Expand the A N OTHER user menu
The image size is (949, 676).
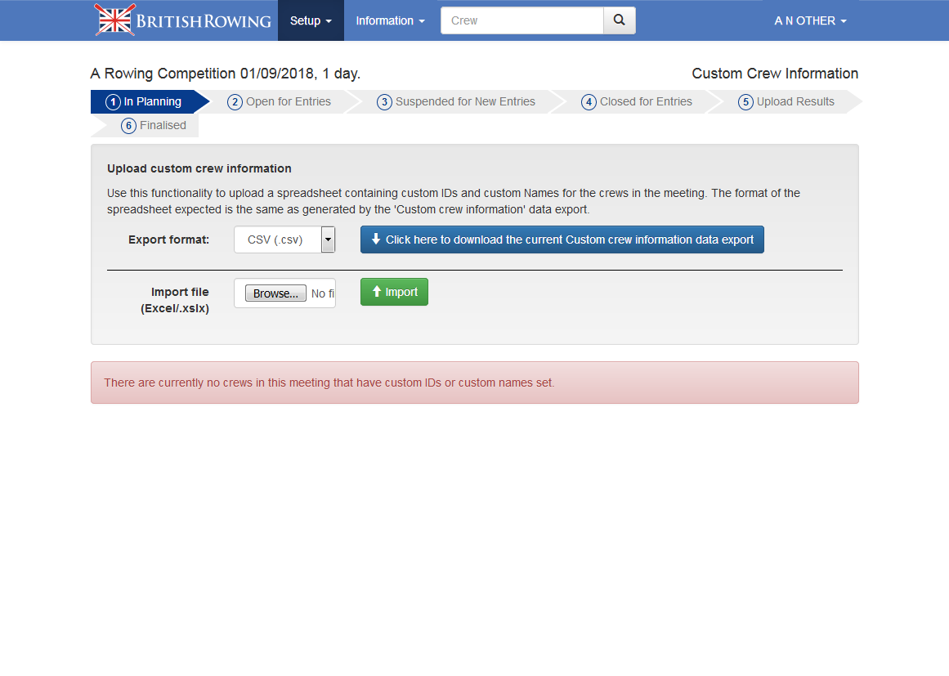pyautogui.click(x=810, y=20)
